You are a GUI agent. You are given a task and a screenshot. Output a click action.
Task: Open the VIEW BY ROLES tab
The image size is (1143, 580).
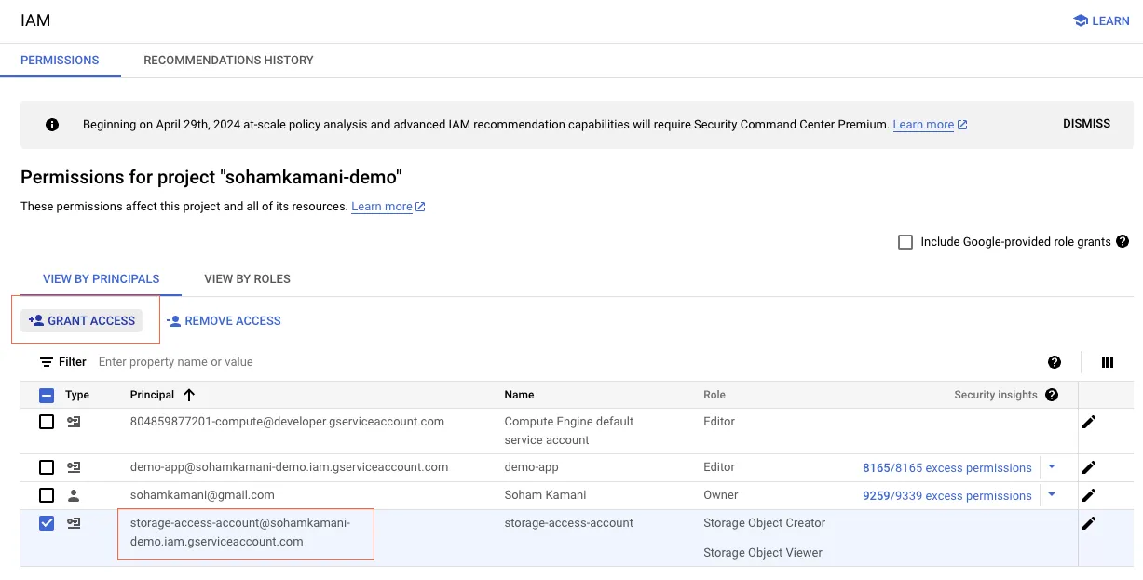pyautogui.click(x=246, y=278)
